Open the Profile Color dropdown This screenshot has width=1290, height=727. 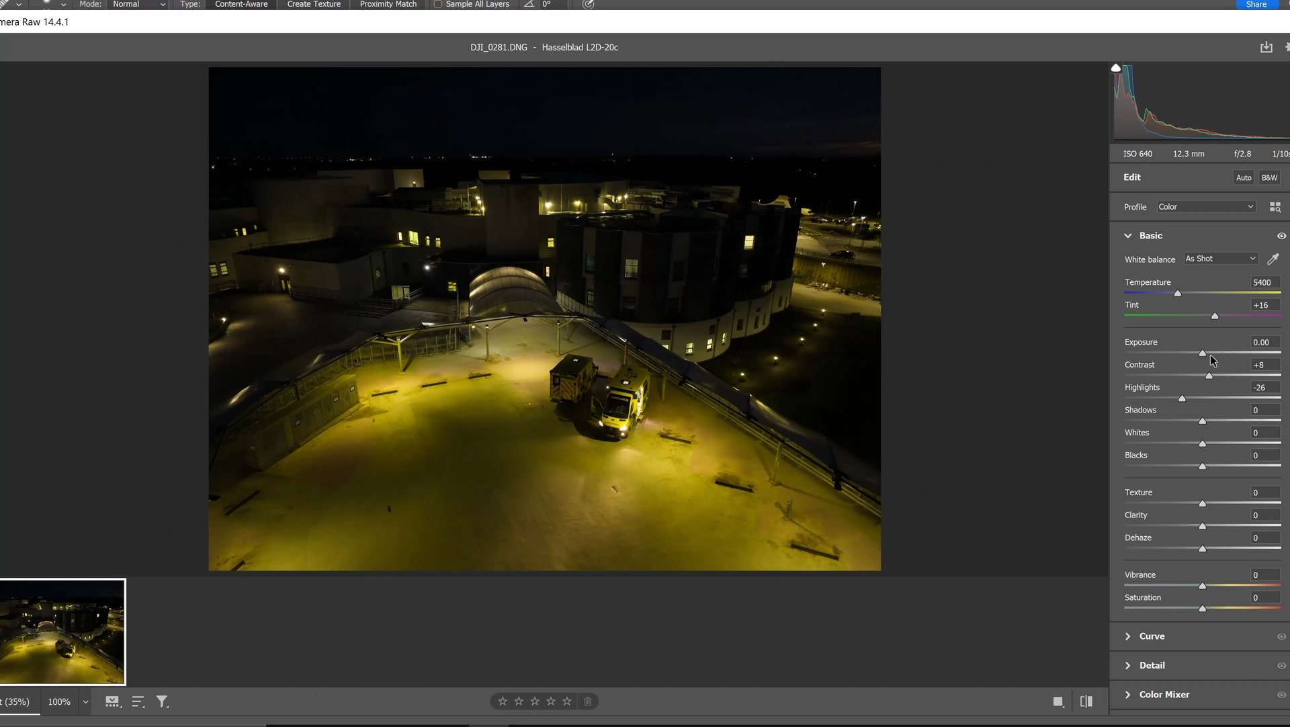pos(1206,207)
